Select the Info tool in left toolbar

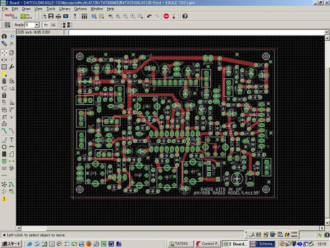pyautogui.click(x=4, y=36)
